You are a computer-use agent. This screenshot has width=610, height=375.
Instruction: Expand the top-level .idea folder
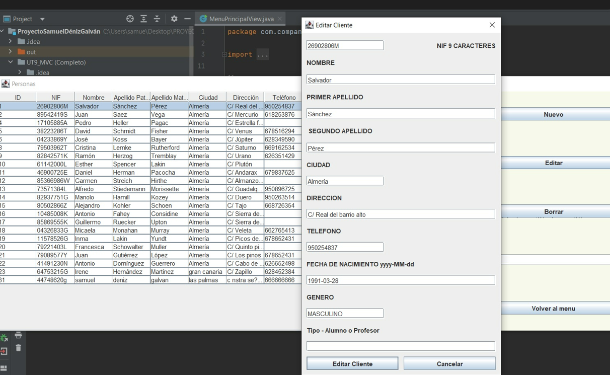[x=11, y=41]
